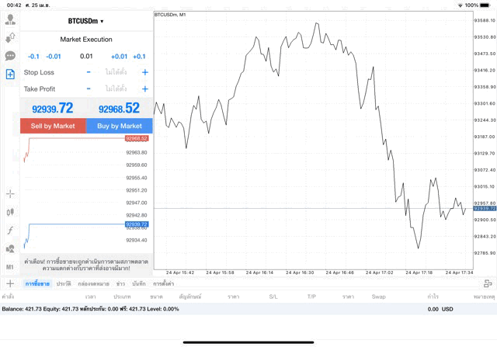Subtract -0.01 from trade volume
This screenshot has width=497, height=347.
coord(54,56)
